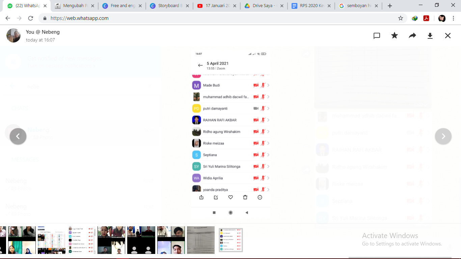Open the Zoom grid thumbnail with green curtain
Screen dimensions: 461x259
coord(22,240)
